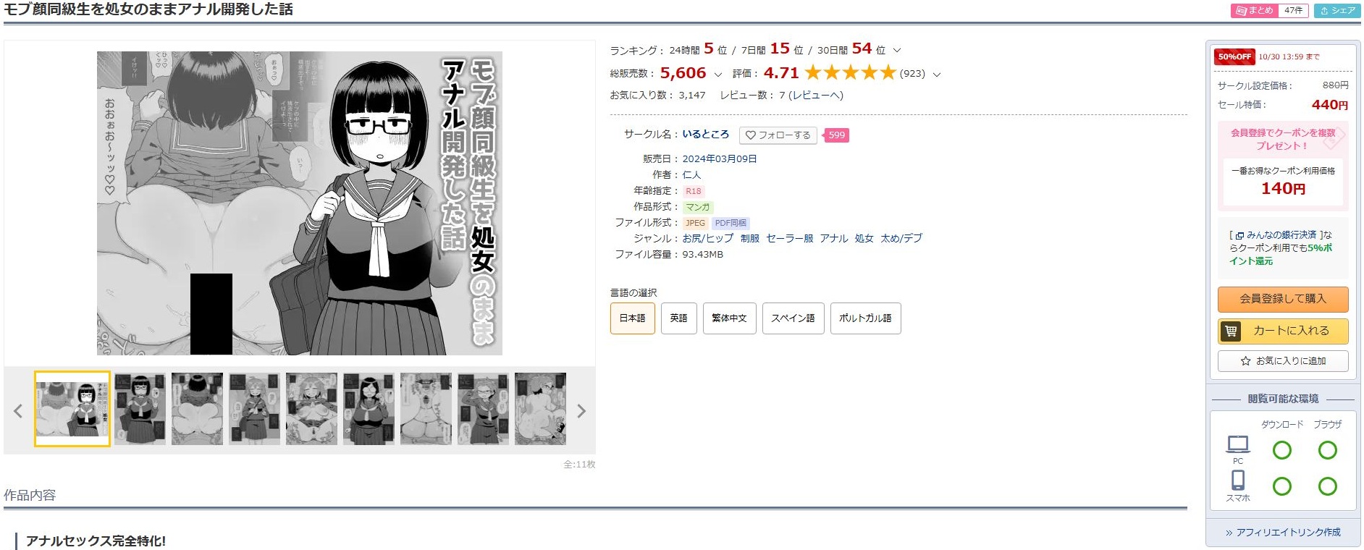Open the JPEG file format tag
Screen dimensions: 1364x550
pos(695,223)
